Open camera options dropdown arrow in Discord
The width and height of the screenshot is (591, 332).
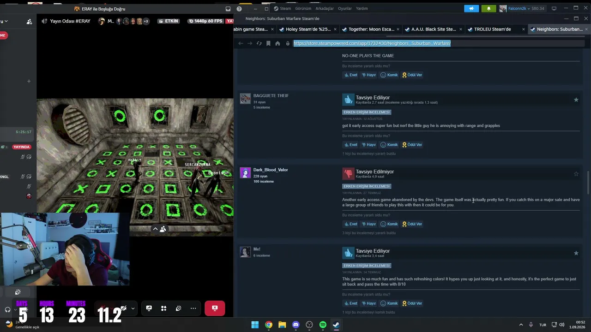click(x=133, y=308)
